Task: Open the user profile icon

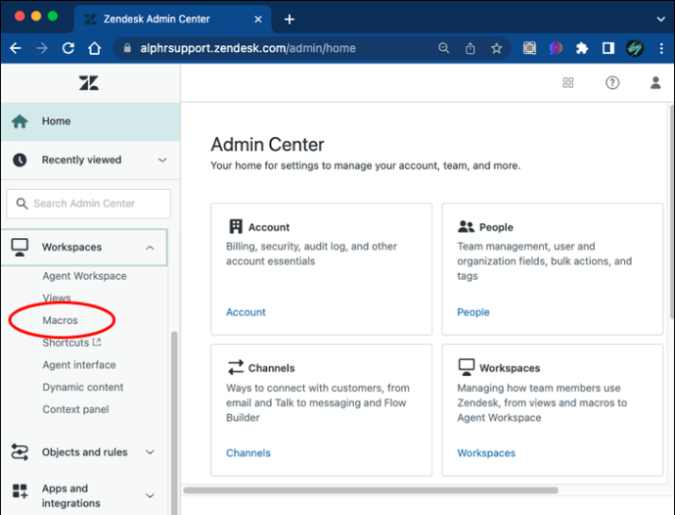Action: coord(655,83)
